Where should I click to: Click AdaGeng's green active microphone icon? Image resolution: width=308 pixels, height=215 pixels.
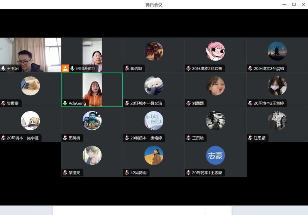click(x=65, y=103)
